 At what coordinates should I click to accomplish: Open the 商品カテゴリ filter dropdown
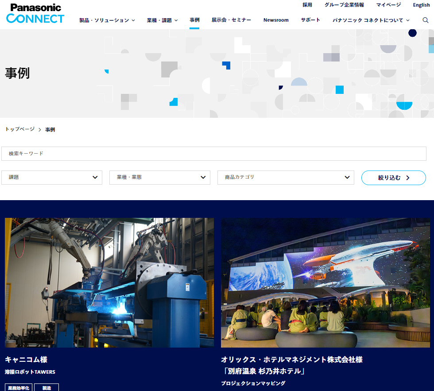coord(286,178)
